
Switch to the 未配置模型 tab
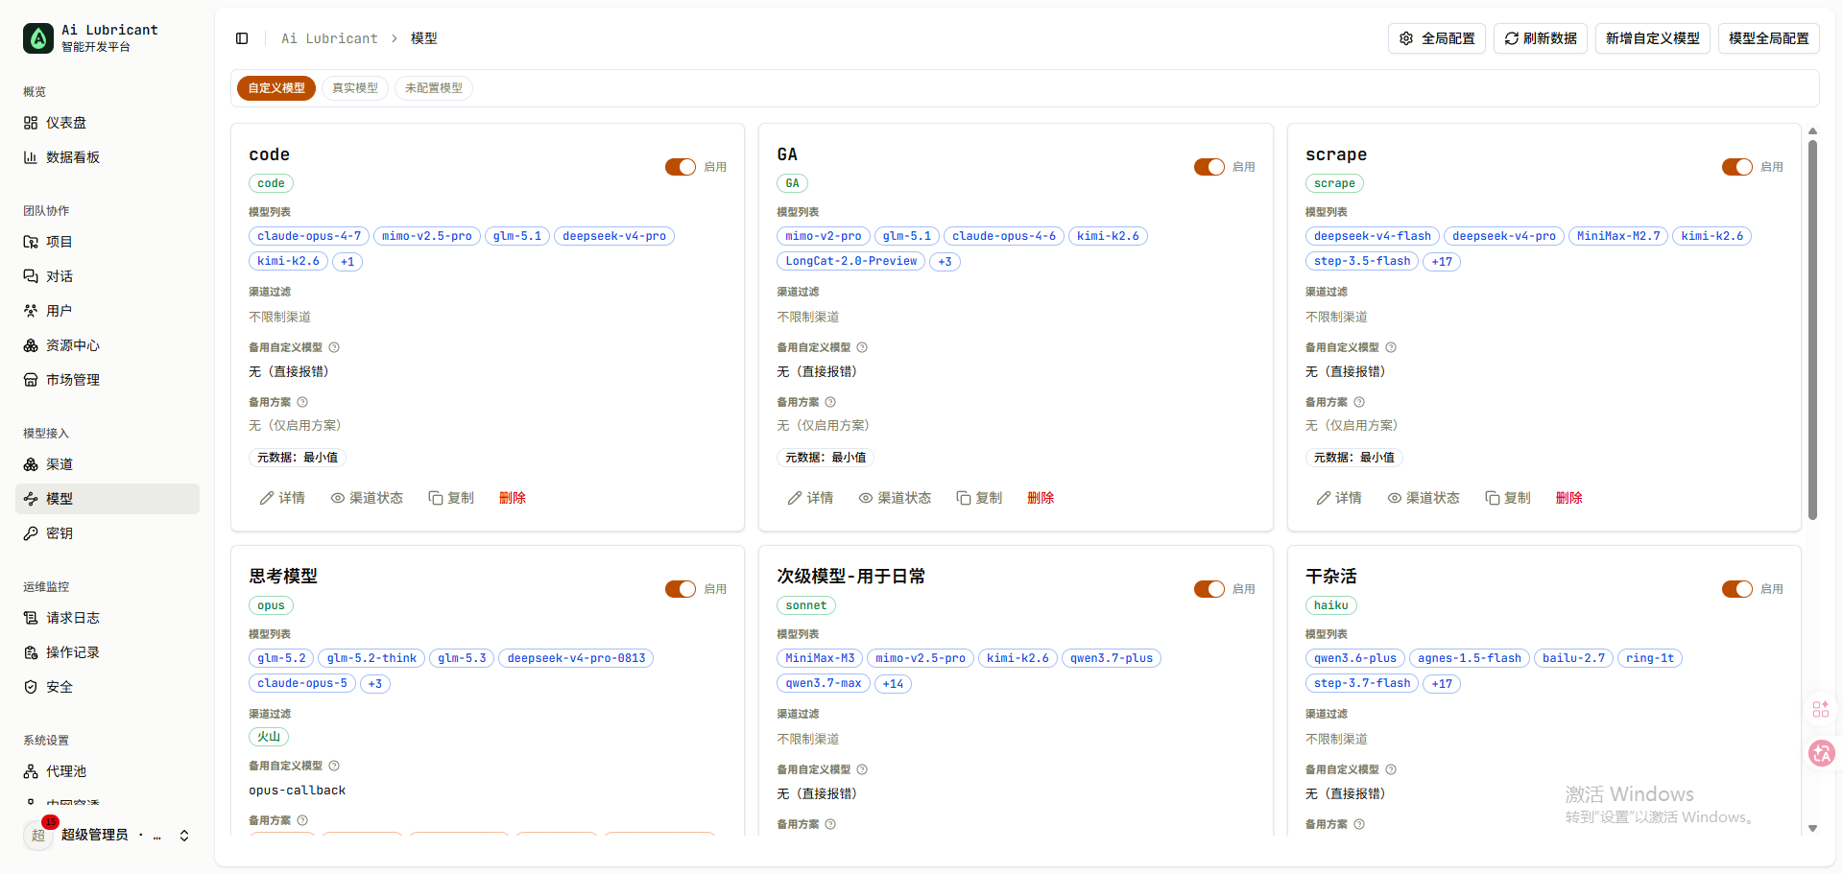434,88
